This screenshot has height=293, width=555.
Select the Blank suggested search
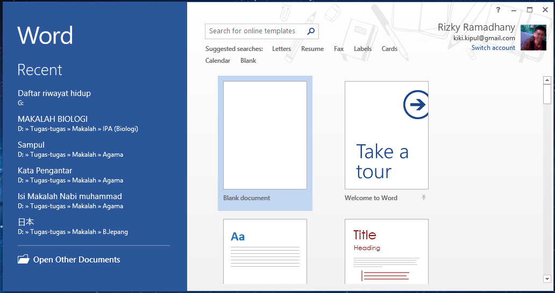(248, 60)
